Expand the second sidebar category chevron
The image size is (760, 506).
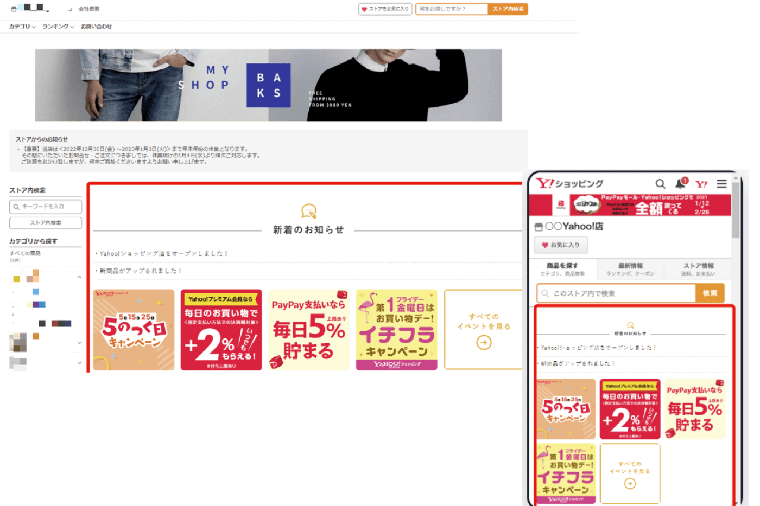click(x=79, y=342)
